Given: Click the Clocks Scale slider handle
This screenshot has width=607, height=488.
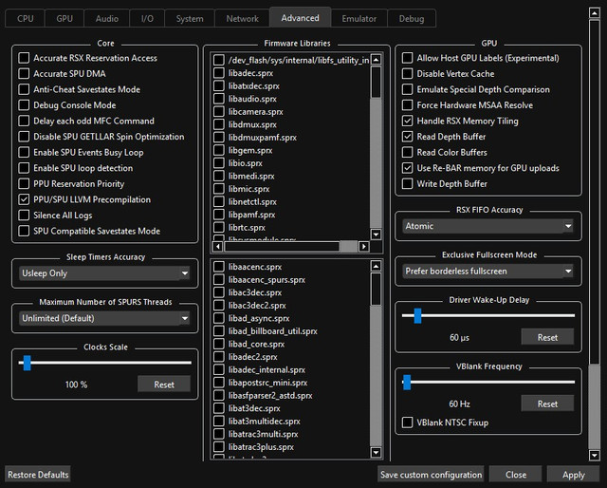Looking at the screenshot, I should 27,363.
